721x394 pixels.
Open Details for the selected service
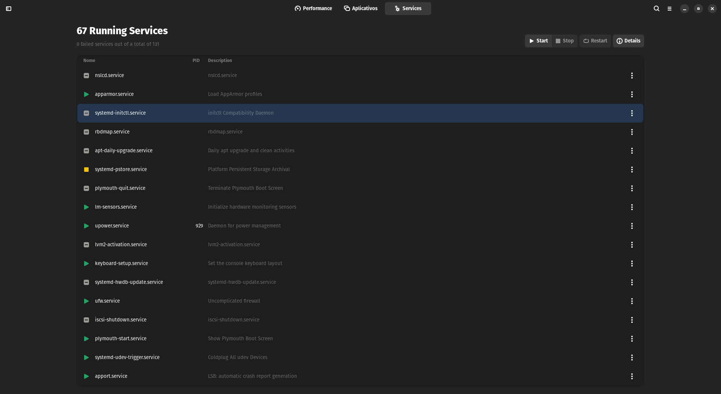[628, 41]
